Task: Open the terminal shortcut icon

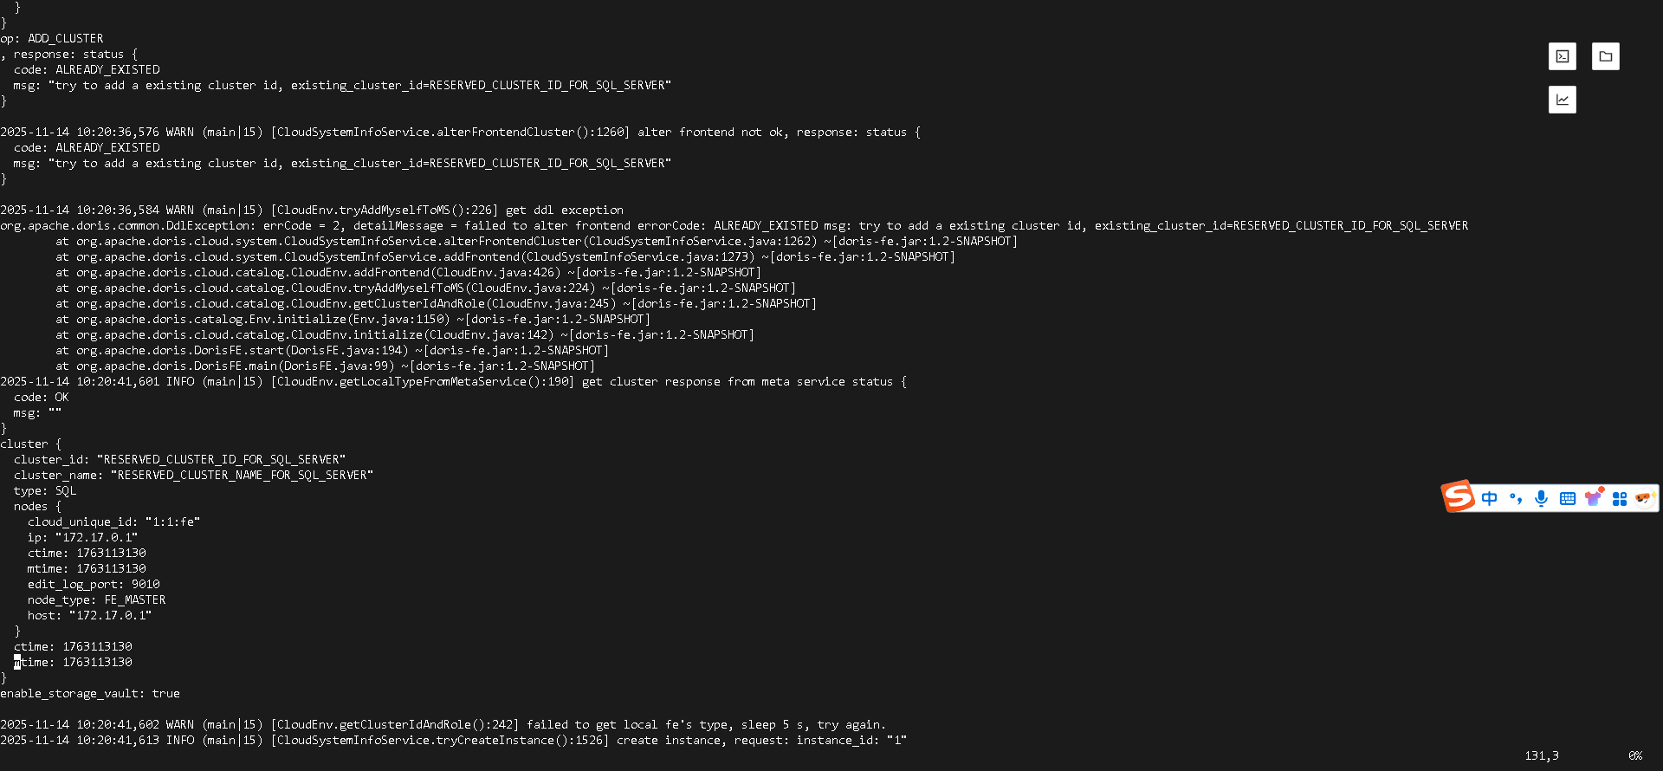Action: (1563, 56)
